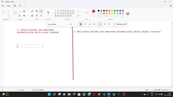Zoom out with minus button
This screenshot has height=97, width=173.
pos(151,90)
